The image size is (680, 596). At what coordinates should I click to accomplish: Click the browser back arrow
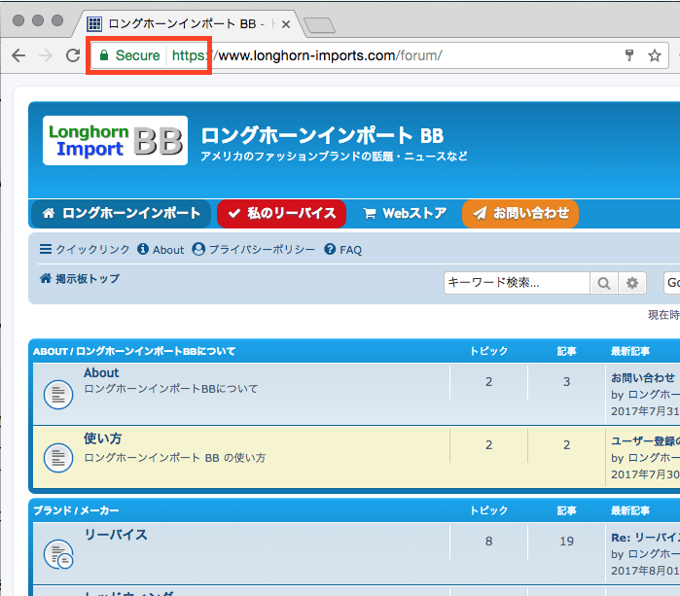coord(18,55)
